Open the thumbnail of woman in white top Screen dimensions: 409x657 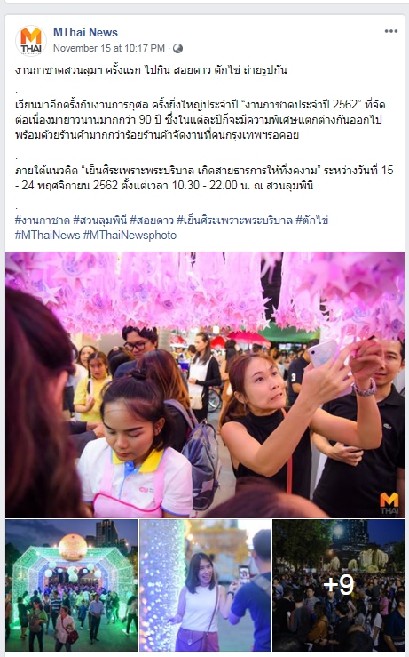pos(205,585)
